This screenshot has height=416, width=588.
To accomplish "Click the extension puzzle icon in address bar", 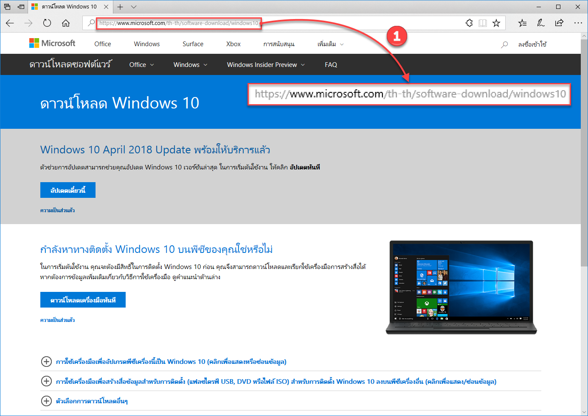I will click(x=469, y=23).
